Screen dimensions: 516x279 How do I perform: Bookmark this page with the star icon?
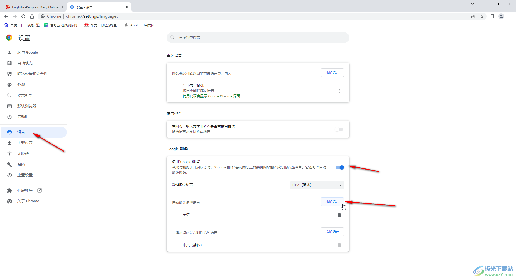click(x=482, y=16)
